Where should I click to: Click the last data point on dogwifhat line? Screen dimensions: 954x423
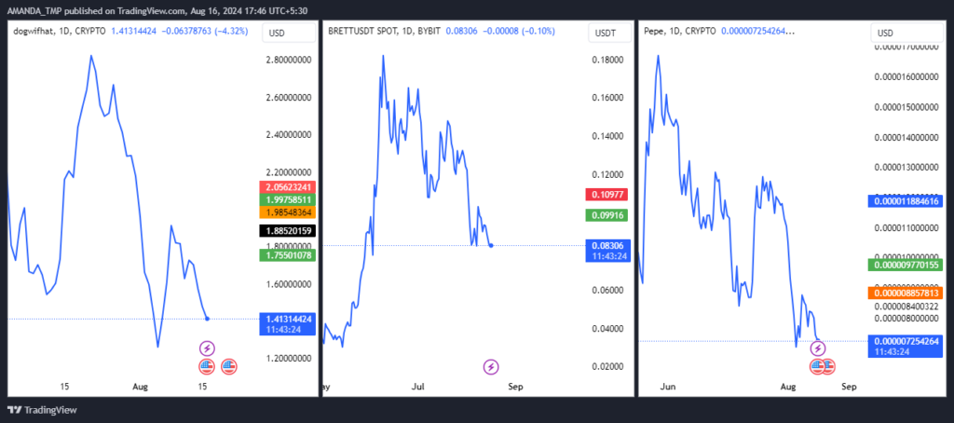[x=208, y=319]
